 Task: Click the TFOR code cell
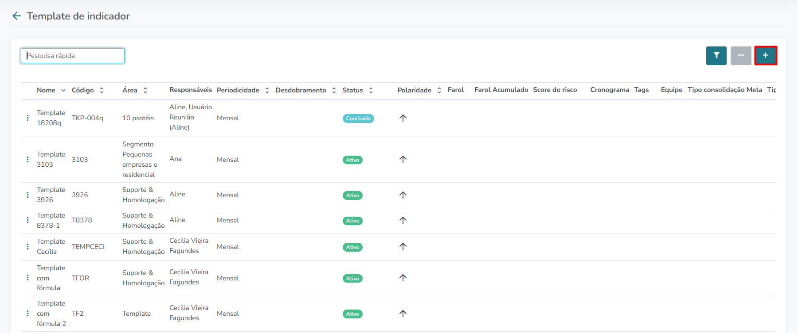[80, 278]
